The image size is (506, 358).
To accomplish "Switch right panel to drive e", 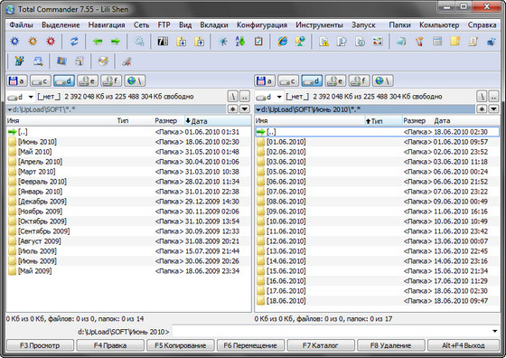I will tap(335, 81).
